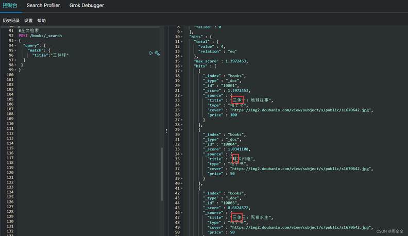Open the 设置 settings menu

click(28, 20)
